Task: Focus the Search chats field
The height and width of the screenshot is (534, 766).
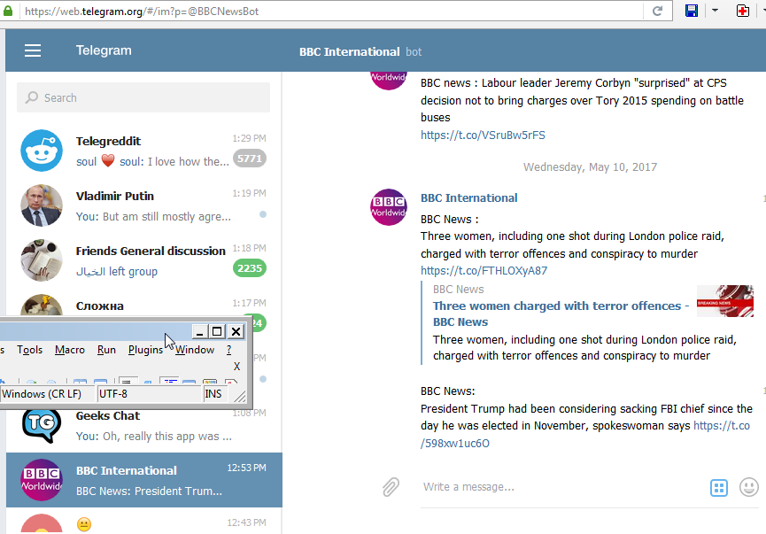Action: click(x=143, y=97)
